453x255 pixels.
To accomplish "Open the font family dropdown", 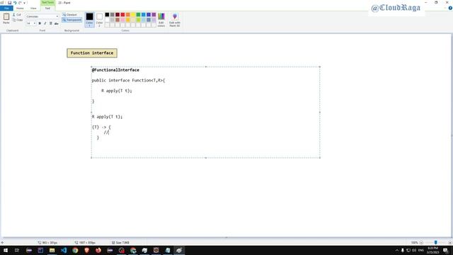I will tap(57, 16).
